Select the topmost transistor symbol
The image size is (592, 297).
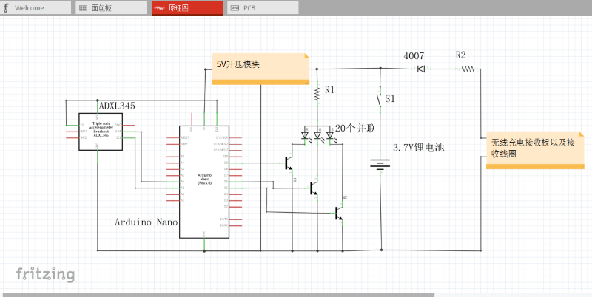[x=289, y=163]
